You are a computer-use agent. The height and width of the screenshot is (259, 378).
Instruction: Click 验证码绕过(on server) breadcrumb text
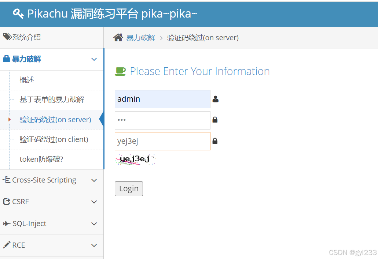click(203, 38)
